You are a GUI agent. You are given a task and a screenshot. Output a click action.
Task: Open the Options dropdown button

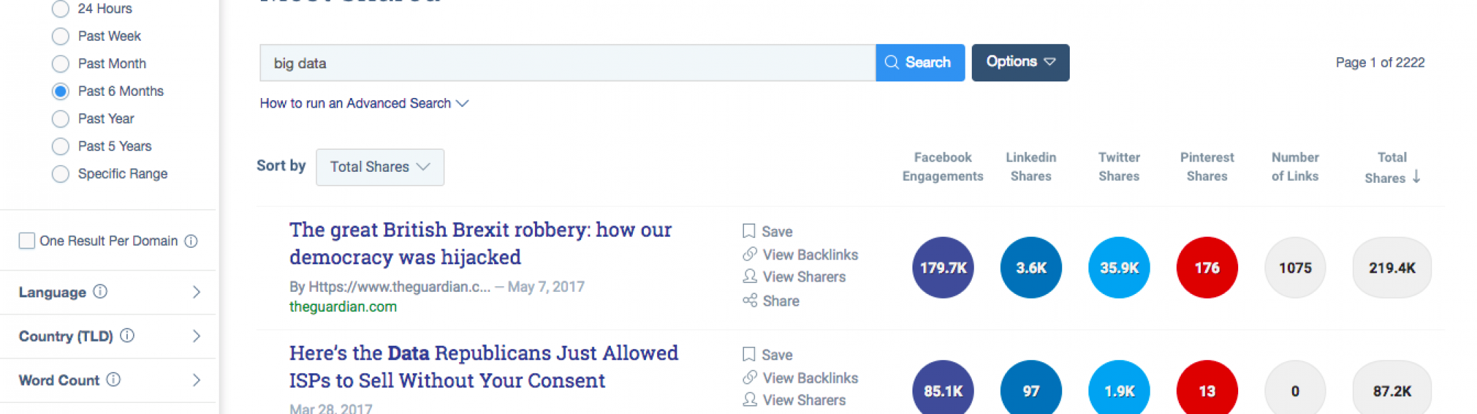(1020, 63)
